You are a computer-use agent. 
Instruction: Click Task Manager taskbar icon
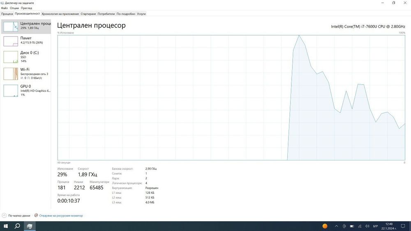(30, 226)
